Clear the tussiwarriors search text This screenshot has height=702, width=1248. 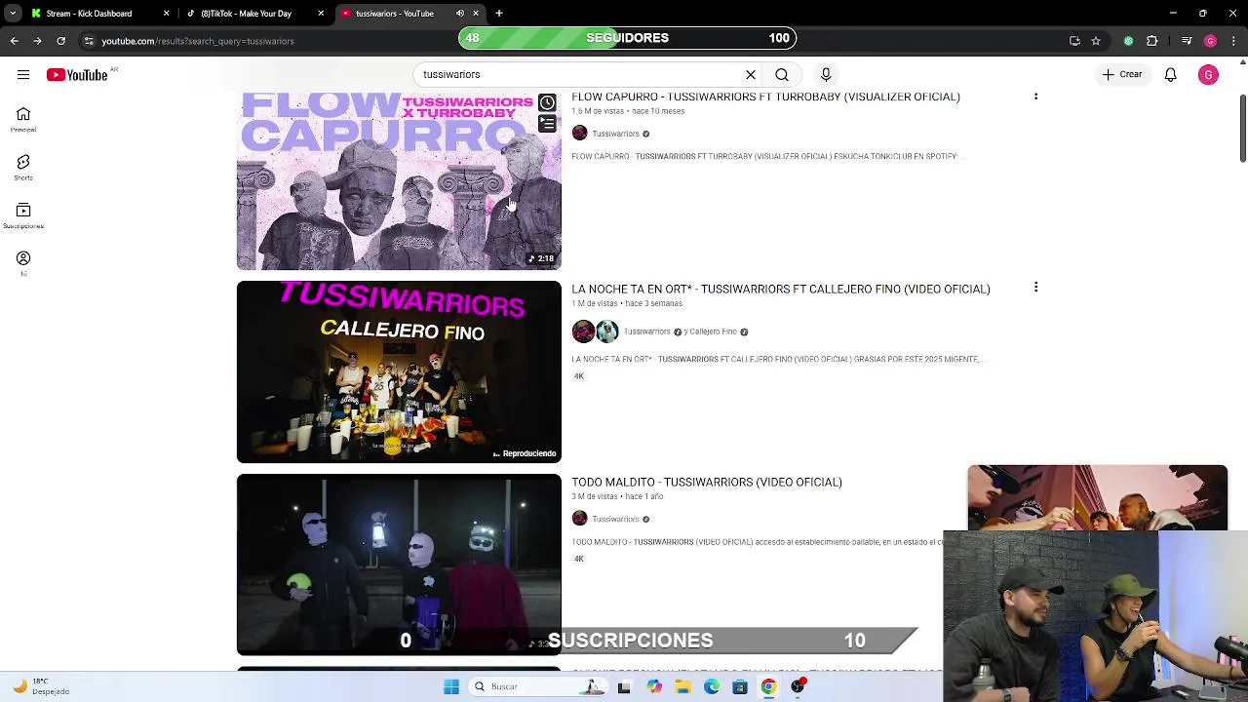click(x=751, y=74)
